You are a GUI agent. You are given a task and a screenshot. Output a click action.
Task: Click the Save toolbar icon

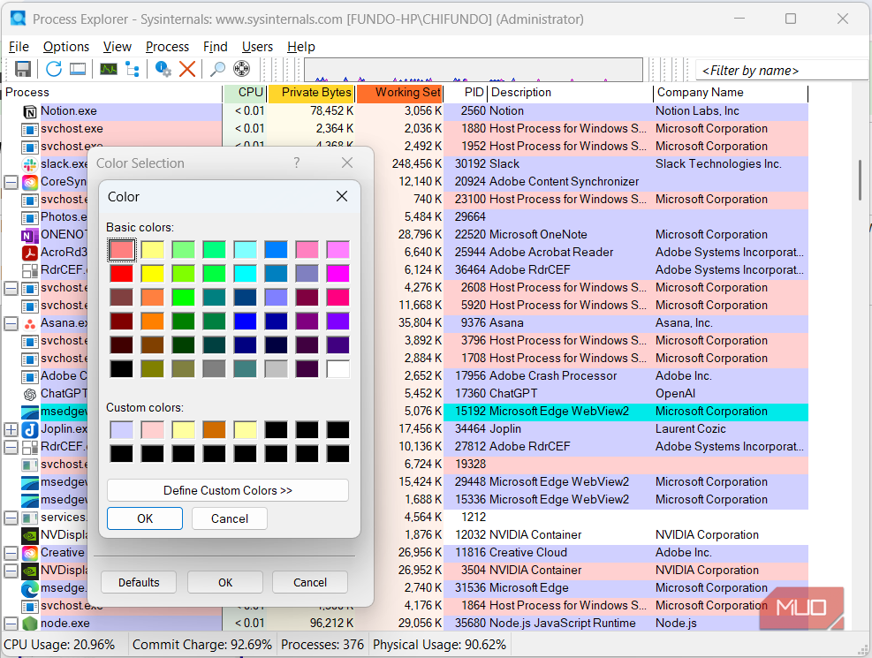pyautogui.click(x=23, y=69)
